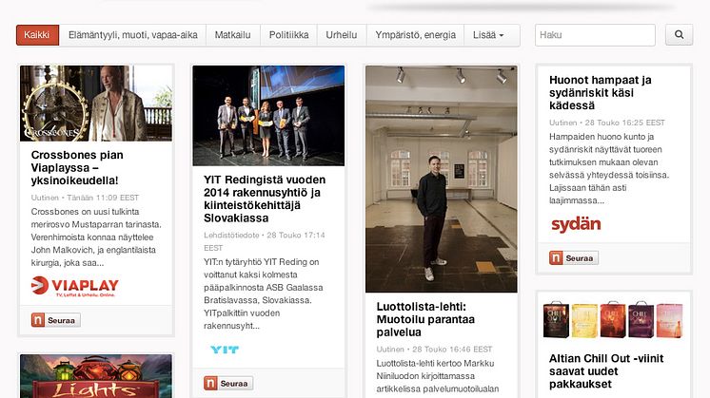Screen dimensions: 710x398
Task: Open the YIT Redingistä vuoden 2014 headline
Action: [265, 199]
